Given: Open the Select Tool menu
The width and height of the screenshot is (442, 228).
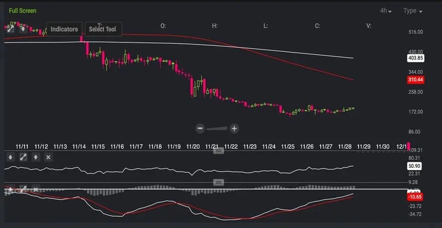Looking at the screenshot, I should point(104,29).
